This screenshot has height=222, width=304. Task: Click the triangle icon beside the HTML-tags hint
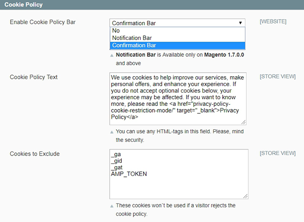pyautogui.click(x=112, y=132)
